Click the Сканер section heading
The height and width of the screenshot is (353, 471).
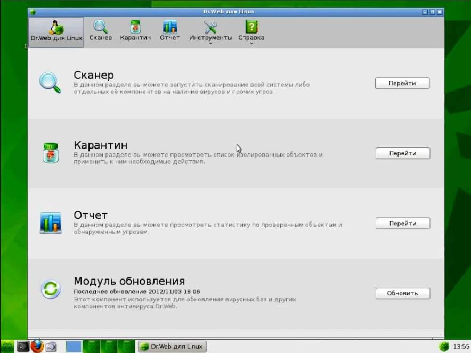click(x=94, y=75)
